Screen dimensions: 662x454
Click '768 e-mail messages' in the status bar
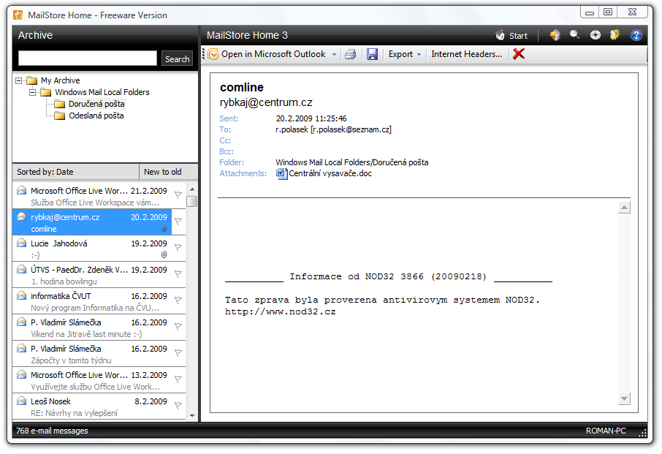53,431
